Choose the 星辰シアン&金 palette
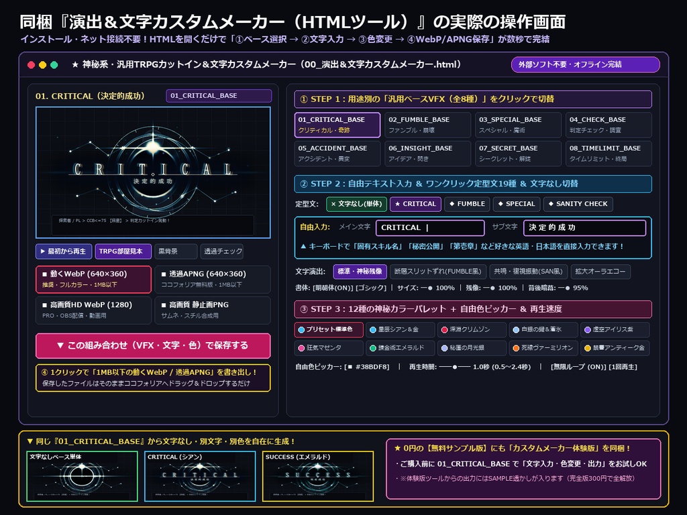This screenshot has width=687, height=515. [401, 330]
